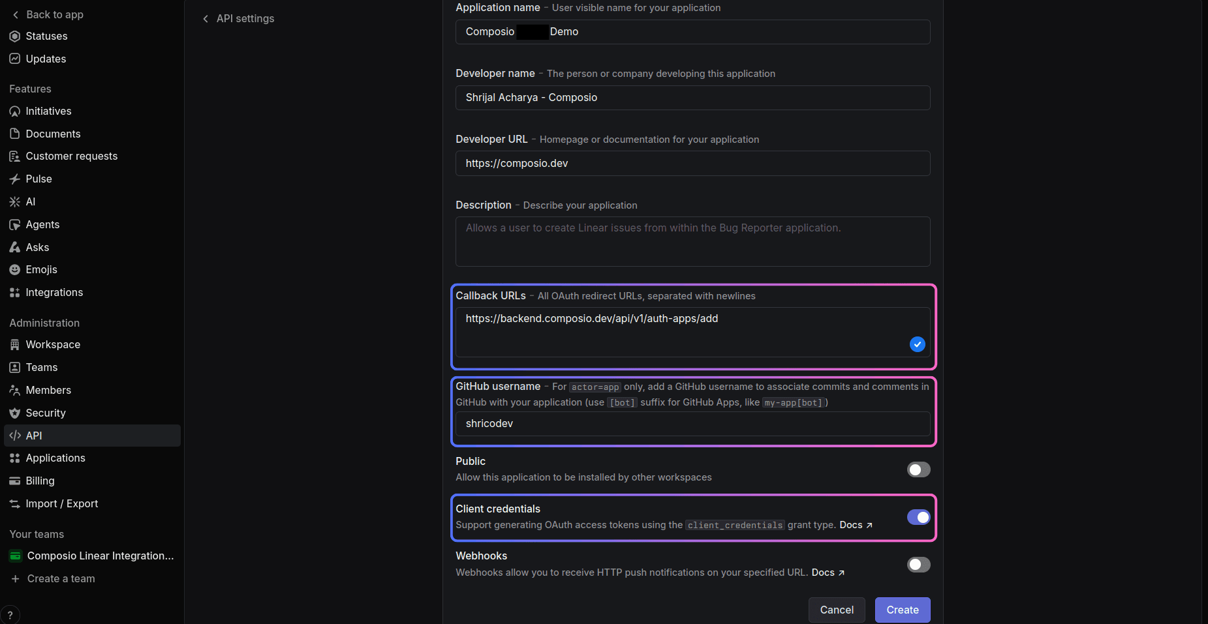Click the Cancel button
Screen dimensions: 1208x624
[837, 610]
